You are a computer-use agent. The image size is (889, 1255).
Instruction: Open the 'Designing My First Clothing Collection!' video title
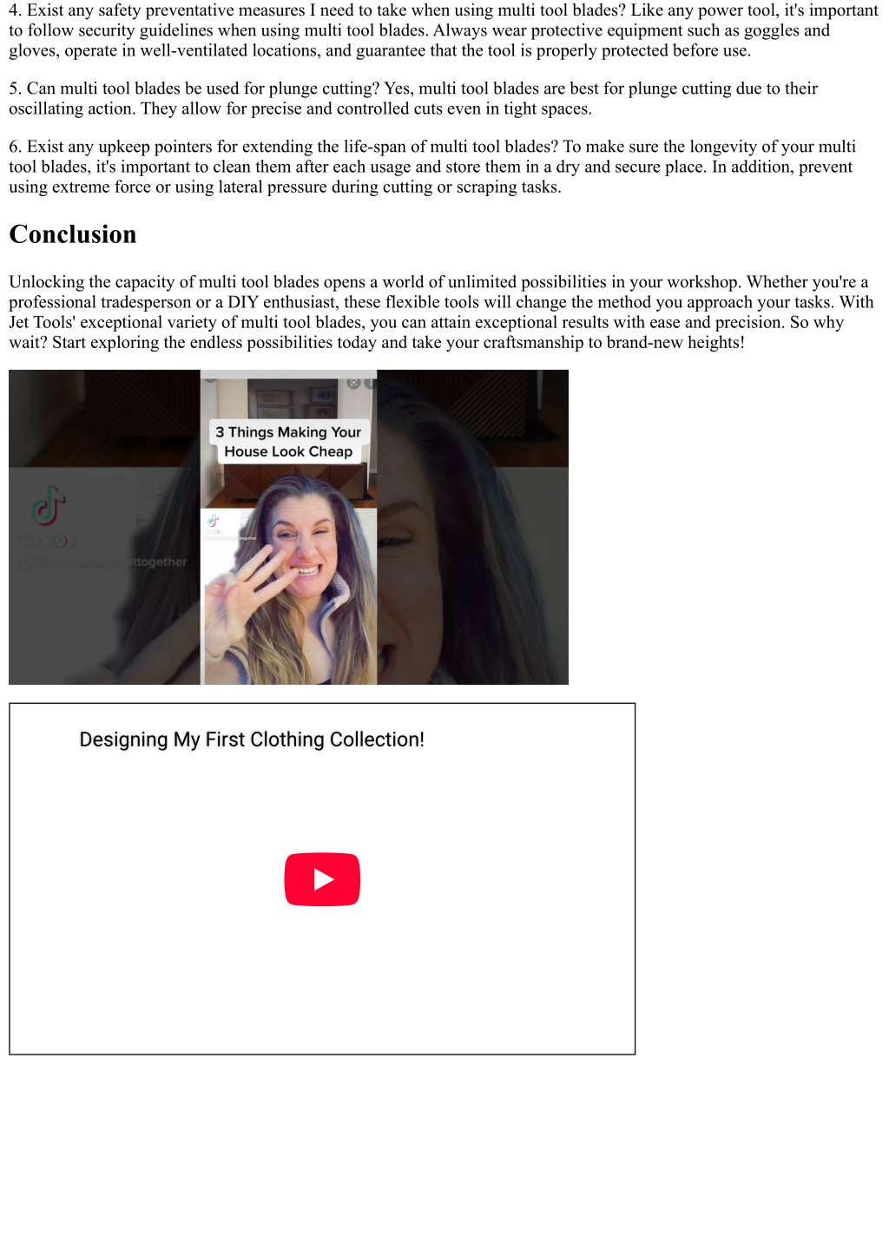click(x=252, y=739)
